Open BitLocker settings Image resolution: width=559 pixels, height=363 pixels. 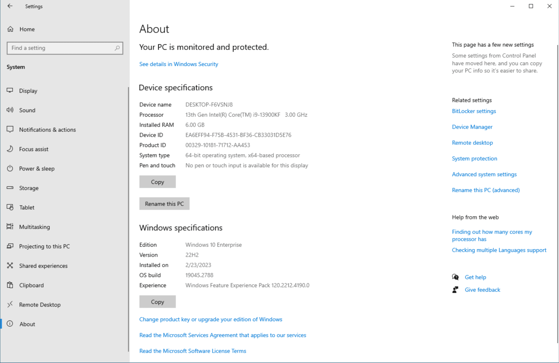coord(474,111)
